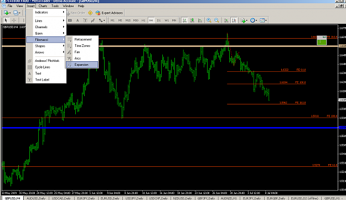The height and width of the screenshot is (200, 346).
Task: Open the Window menu
Action: (68, 6)
